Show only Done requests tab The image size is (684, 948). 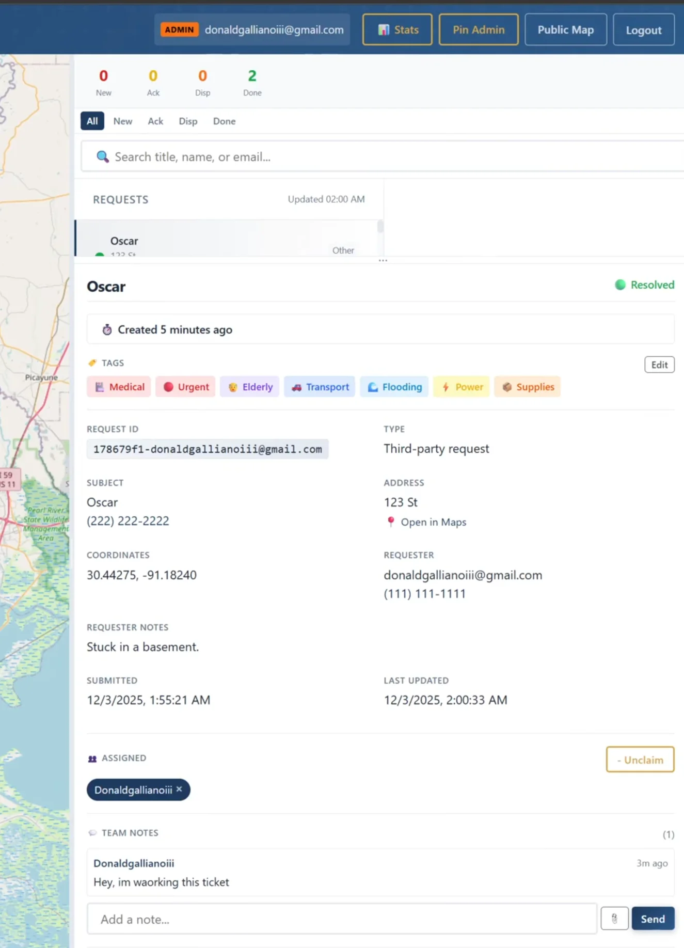pos(224,121)
